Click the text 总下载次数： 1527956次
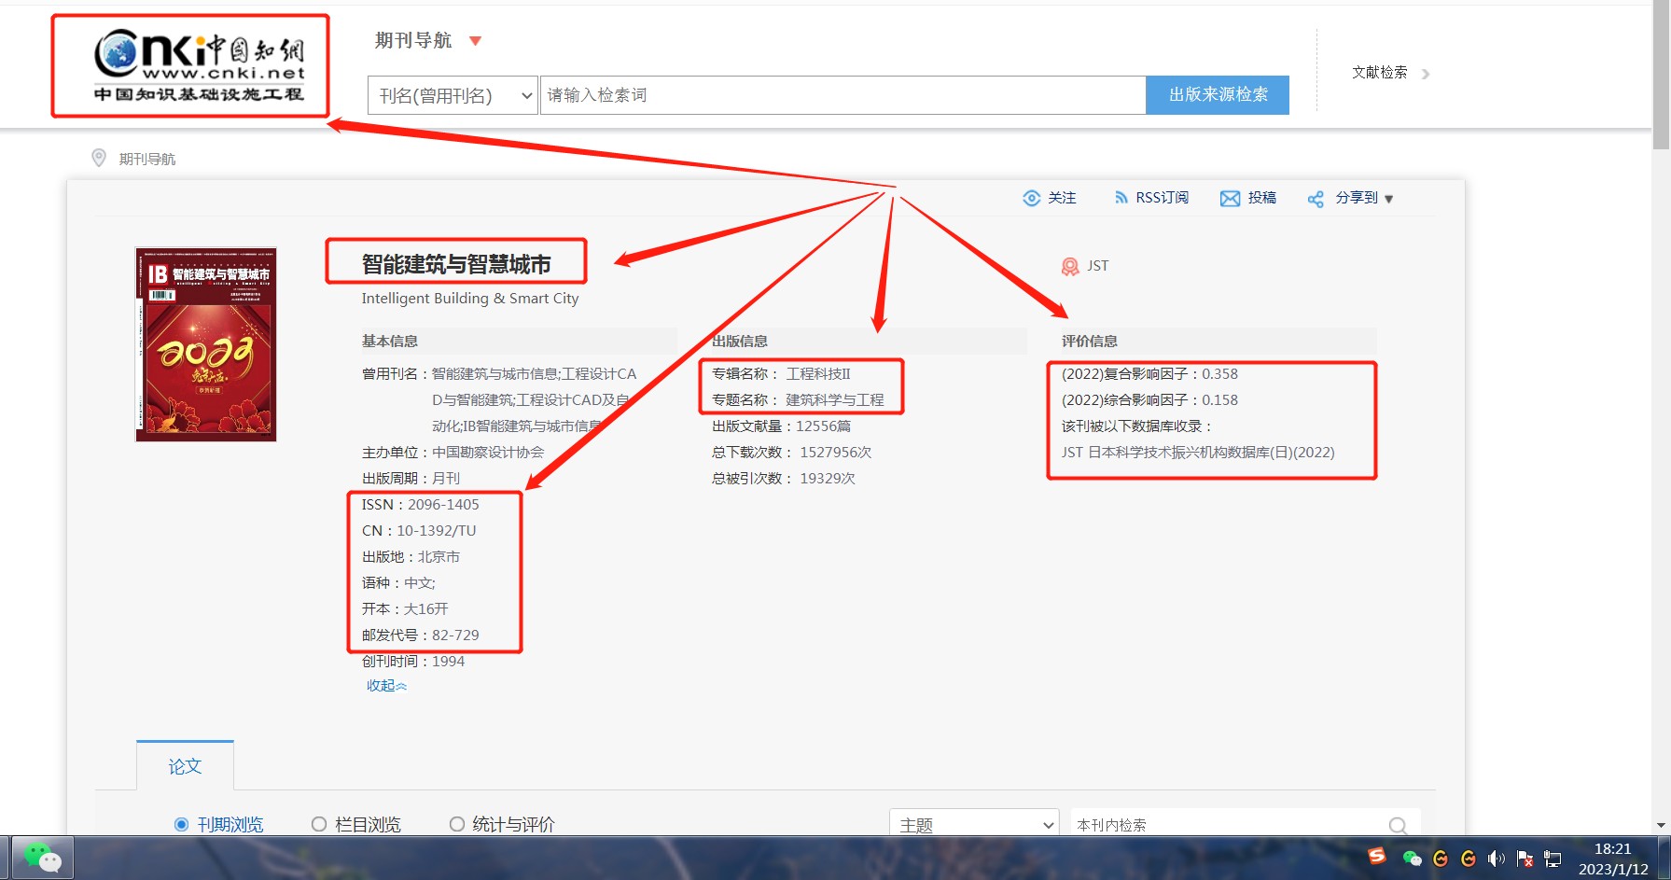 791,453
